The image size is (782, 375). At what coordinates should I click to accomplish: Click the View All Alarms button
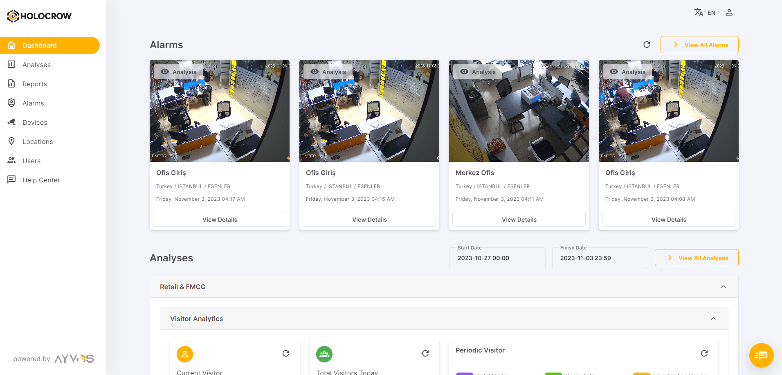click(699, 45)
